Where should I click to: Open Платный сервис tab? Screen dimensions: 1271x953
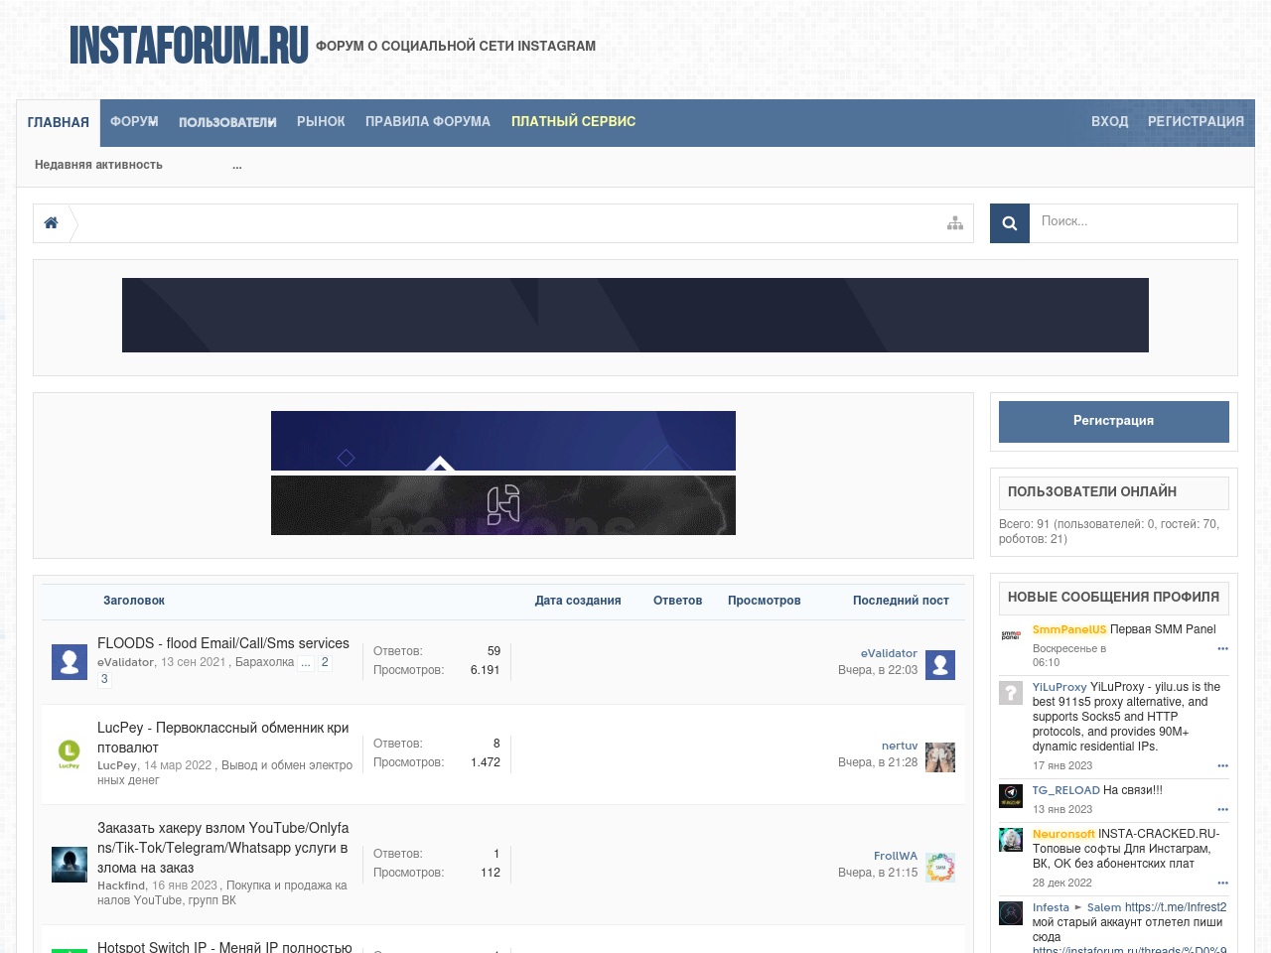[x=574, y=121]
